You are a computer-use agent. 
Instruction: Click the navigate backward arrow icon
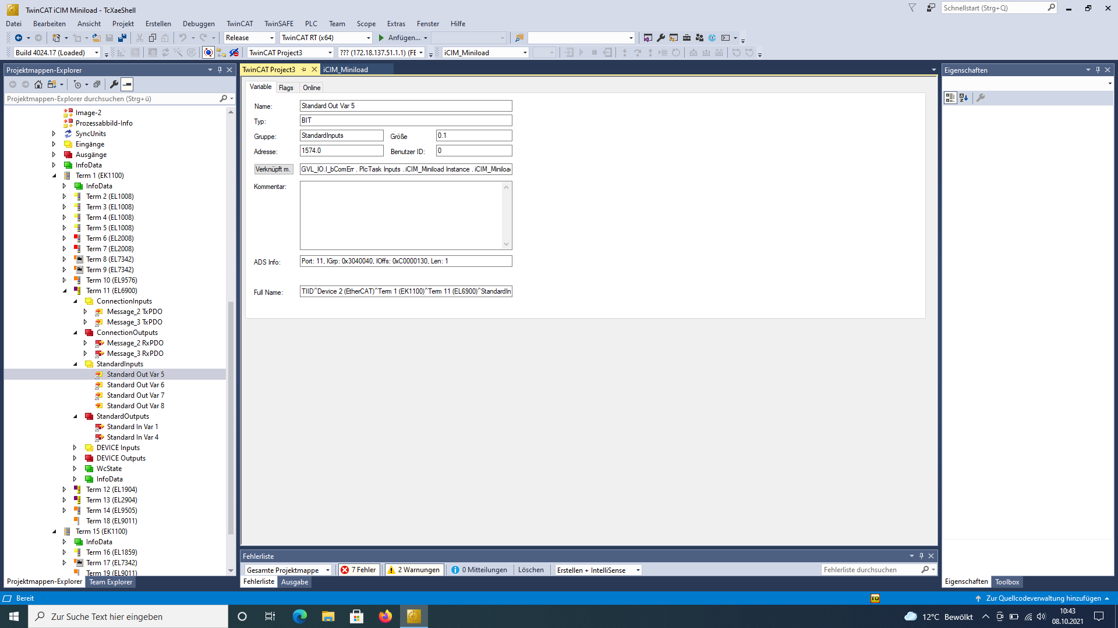pos(18,38)
